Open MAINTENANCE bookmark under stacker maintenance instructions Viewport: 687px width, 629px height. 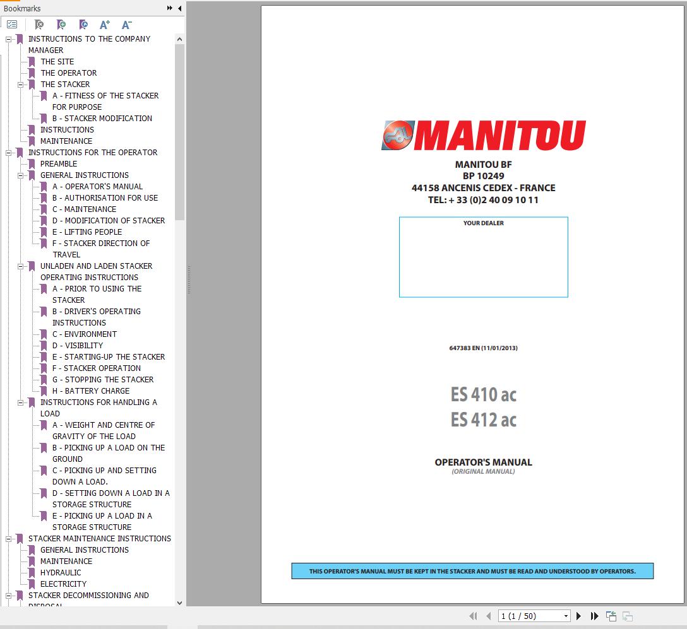(x=66, y=561)
